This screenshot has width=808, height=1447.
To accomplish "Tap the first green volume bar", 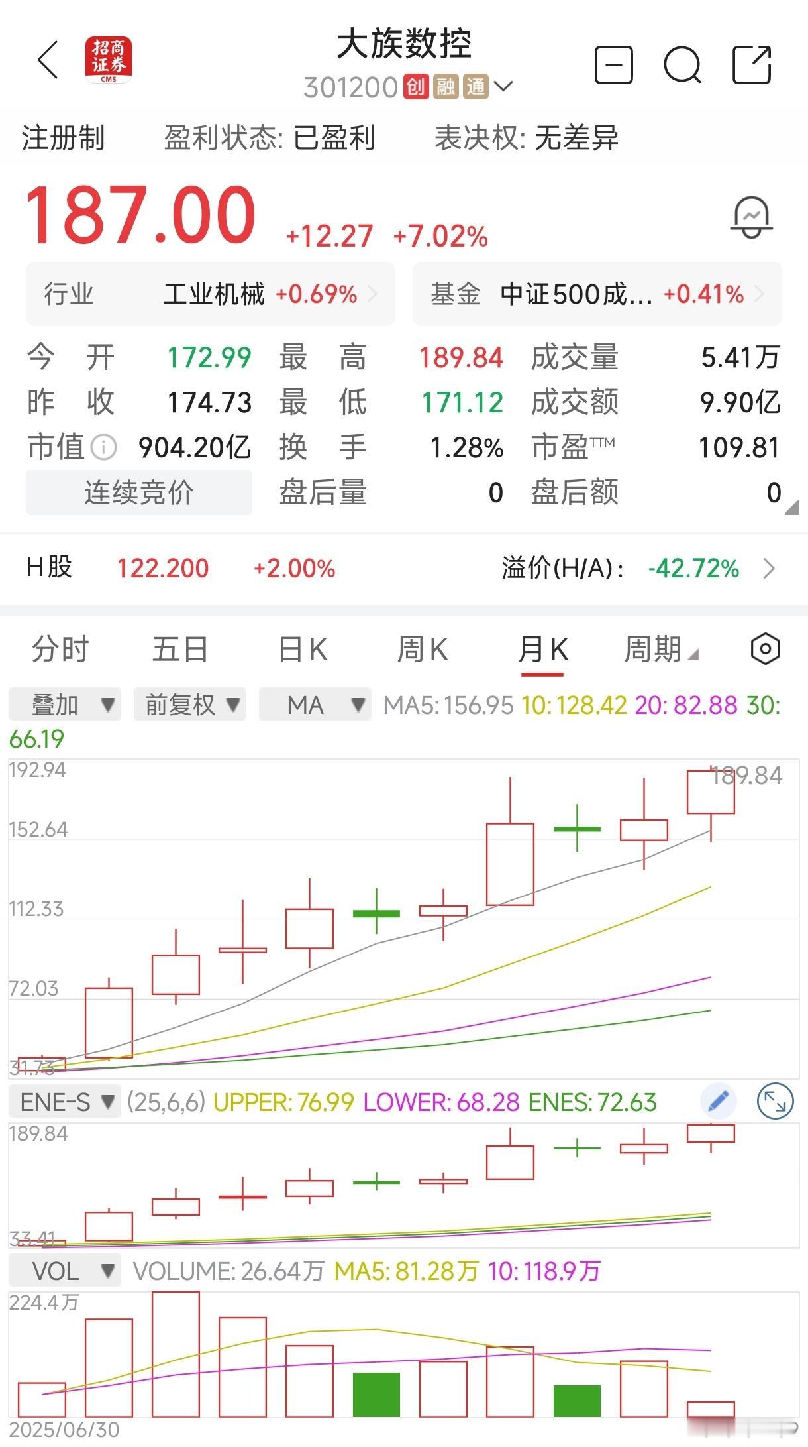I will click(x=376, y=1394).
